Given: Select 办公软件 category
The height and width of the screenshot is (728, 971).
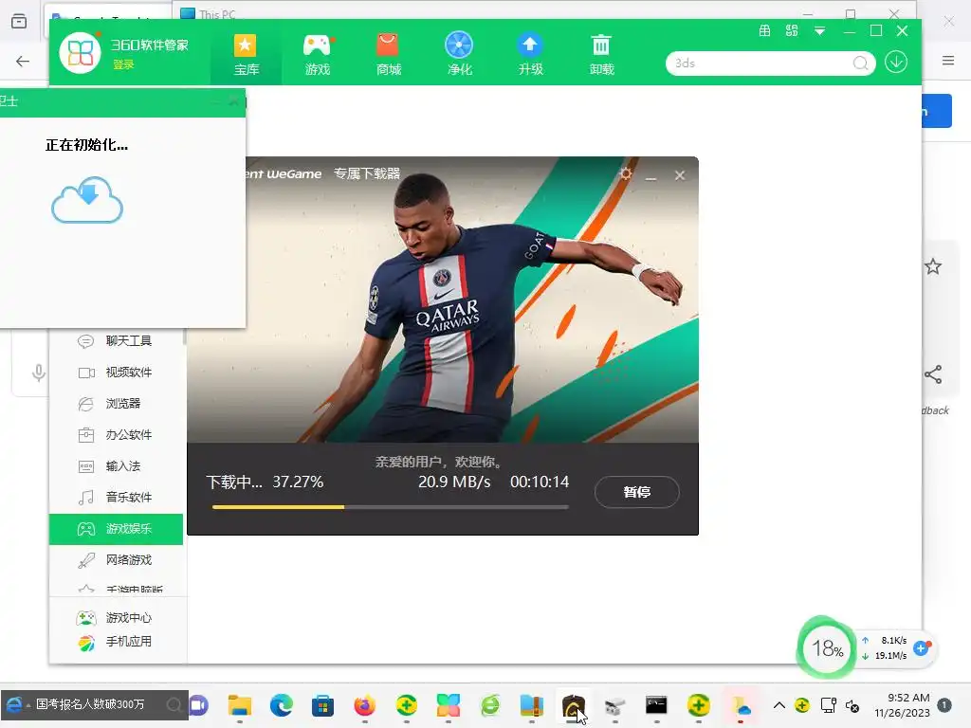Looking at the screenshot, I should [x=116, y=435].
